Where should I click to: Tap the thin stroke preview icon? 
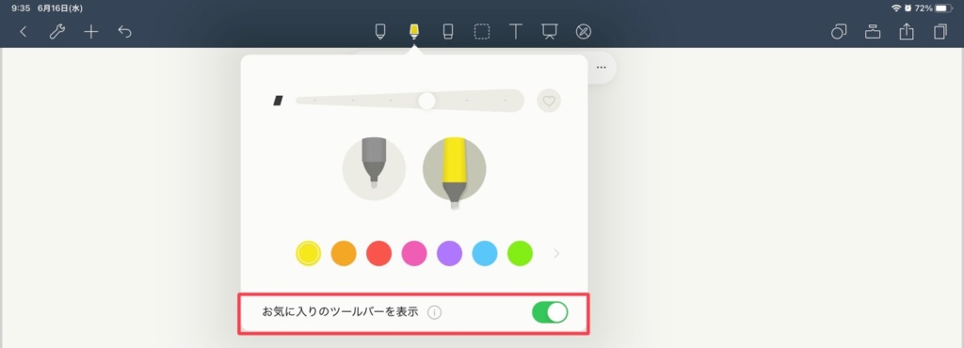tap(278, 101)
